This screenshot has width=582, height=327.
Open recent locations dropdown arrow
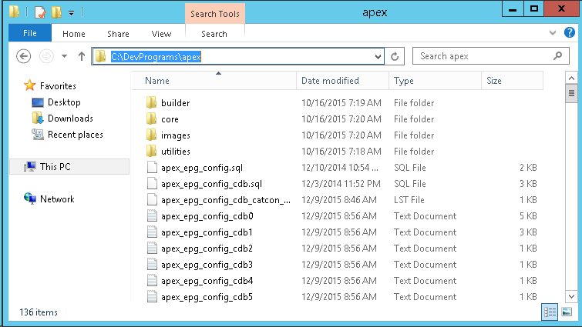point(64,56)
